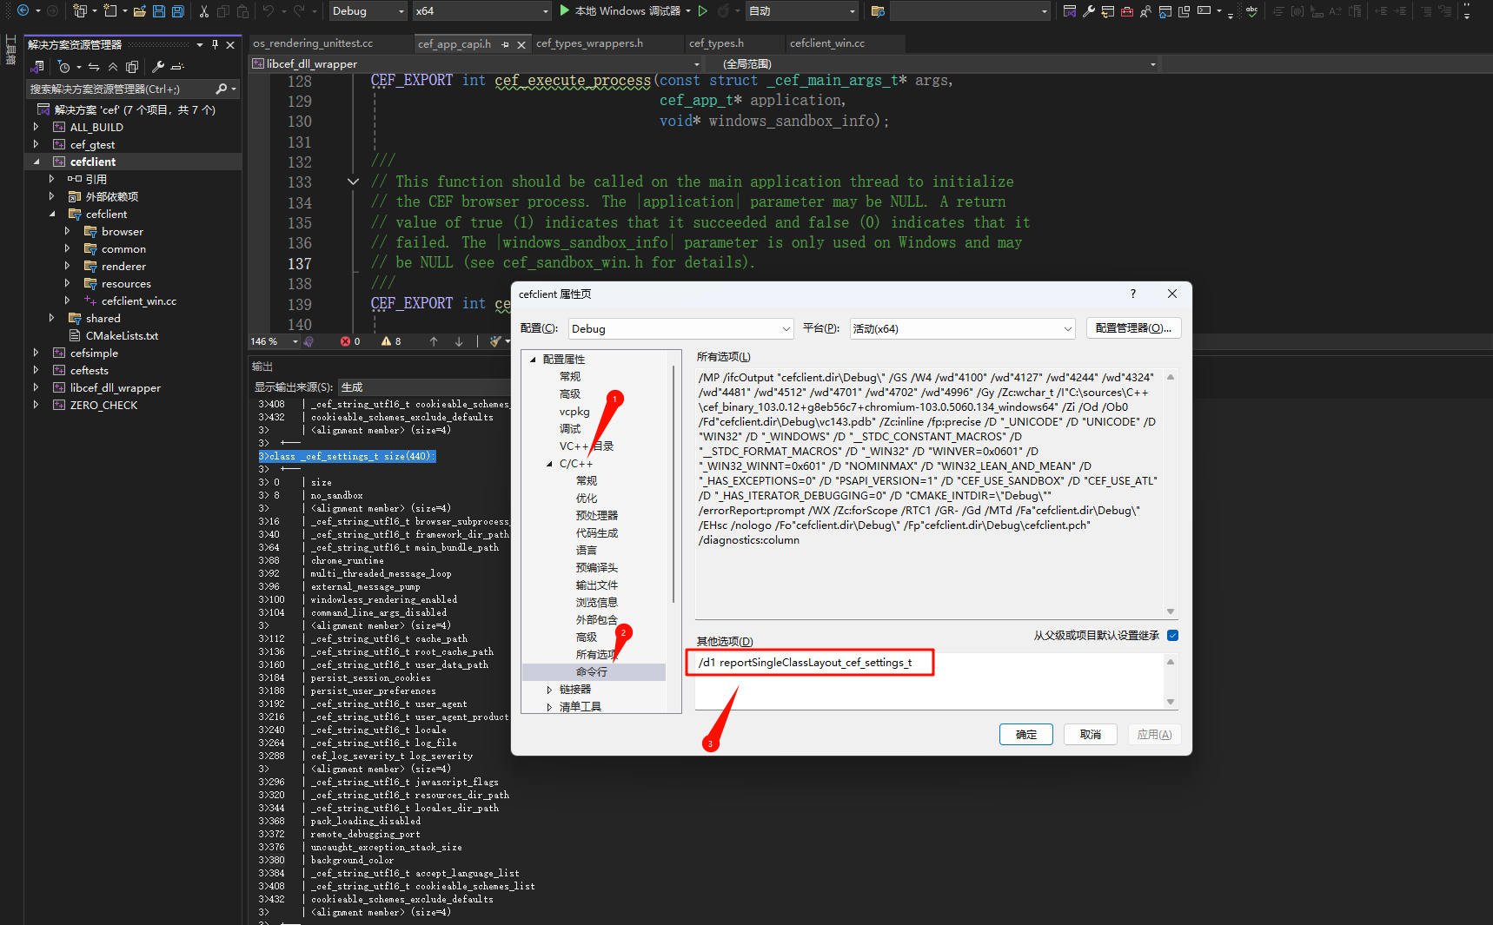Click the Save All icon in the toolbar
The width and height of the screenshot is (1493, 925).
pyautogui.click(x=177, y=11)
